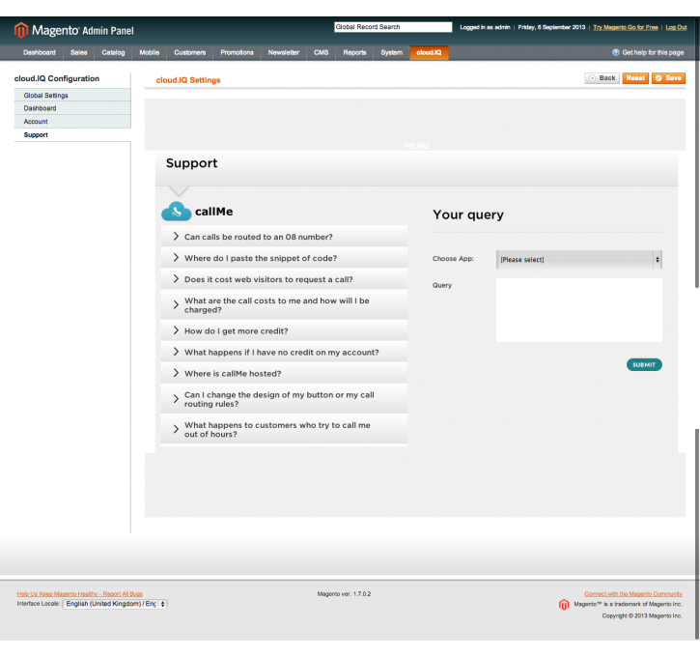Click the Magento logo in footer
Image resolution: width=700 pixels, height=657 pixels.
point(564,604)
